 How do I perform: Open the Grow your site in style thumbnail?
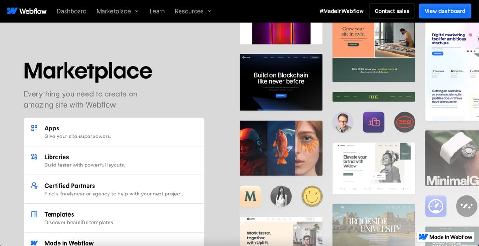374,52
